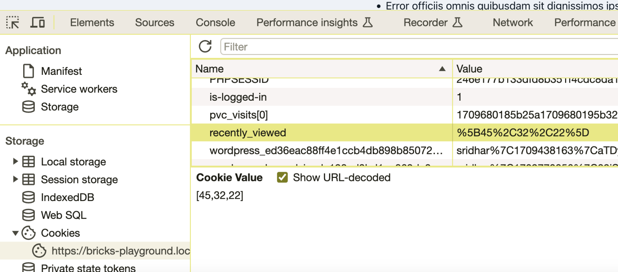Open the Sources tab
Image resolution: width=618 pixels, height=272 pixels.
[x=154, y=22]
